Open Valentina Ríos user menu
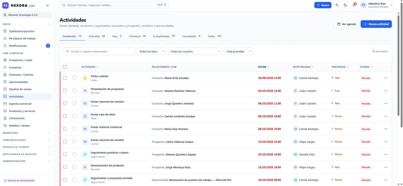The width and height of the screenshot is (403, 186). tap(377, 5)
